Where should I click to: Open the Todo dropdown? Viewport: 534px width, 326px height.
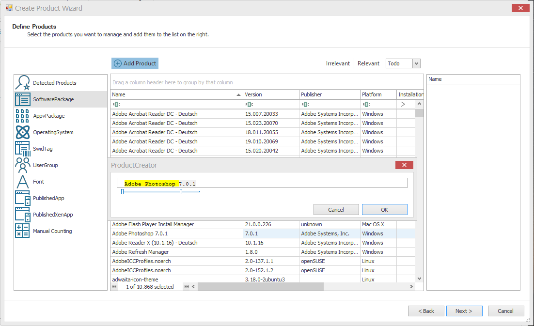coord(416,63)
